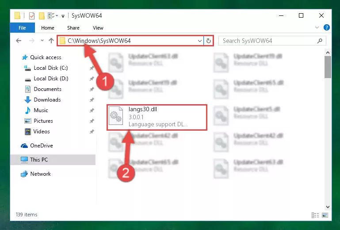Click the Properties checkmark icon in title bar
Screen dimensions: 340x230
[x=32, y=15]
